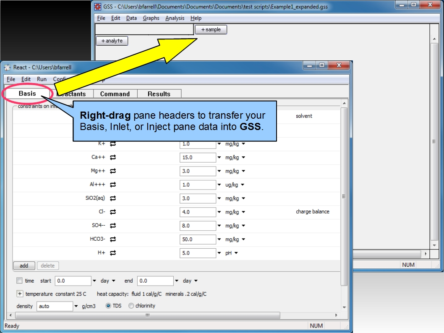
Task: Click the density auto input field
Action: (55, 306)
